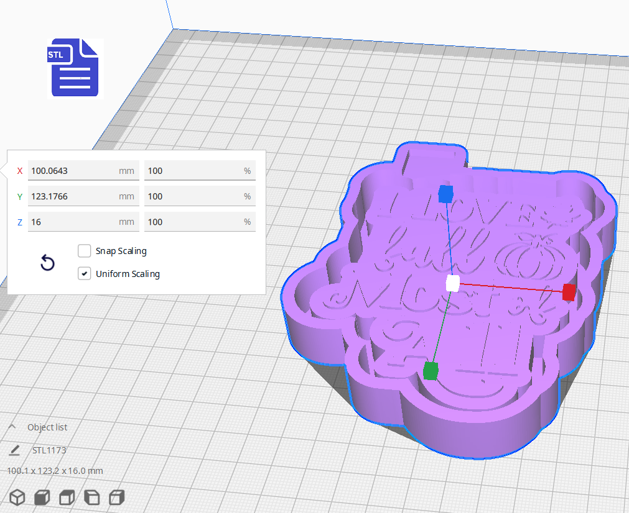Disable Uniform Scaling

point(84,273)
